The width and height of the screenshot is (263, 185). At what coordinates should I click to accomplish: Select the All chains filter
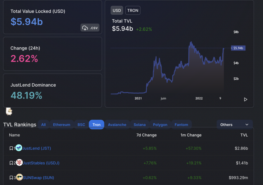[x=43, y=125]
